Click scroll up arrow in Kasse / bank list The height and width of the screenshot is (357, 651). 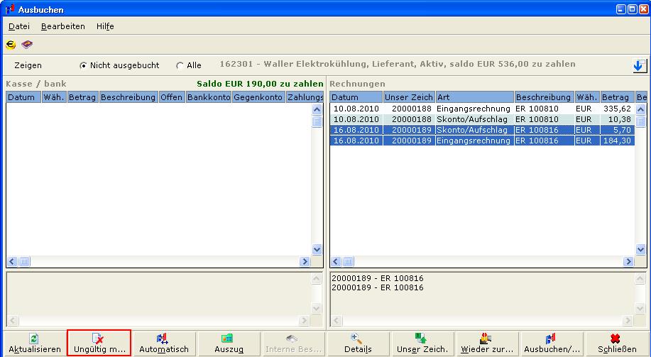point(317,109)
